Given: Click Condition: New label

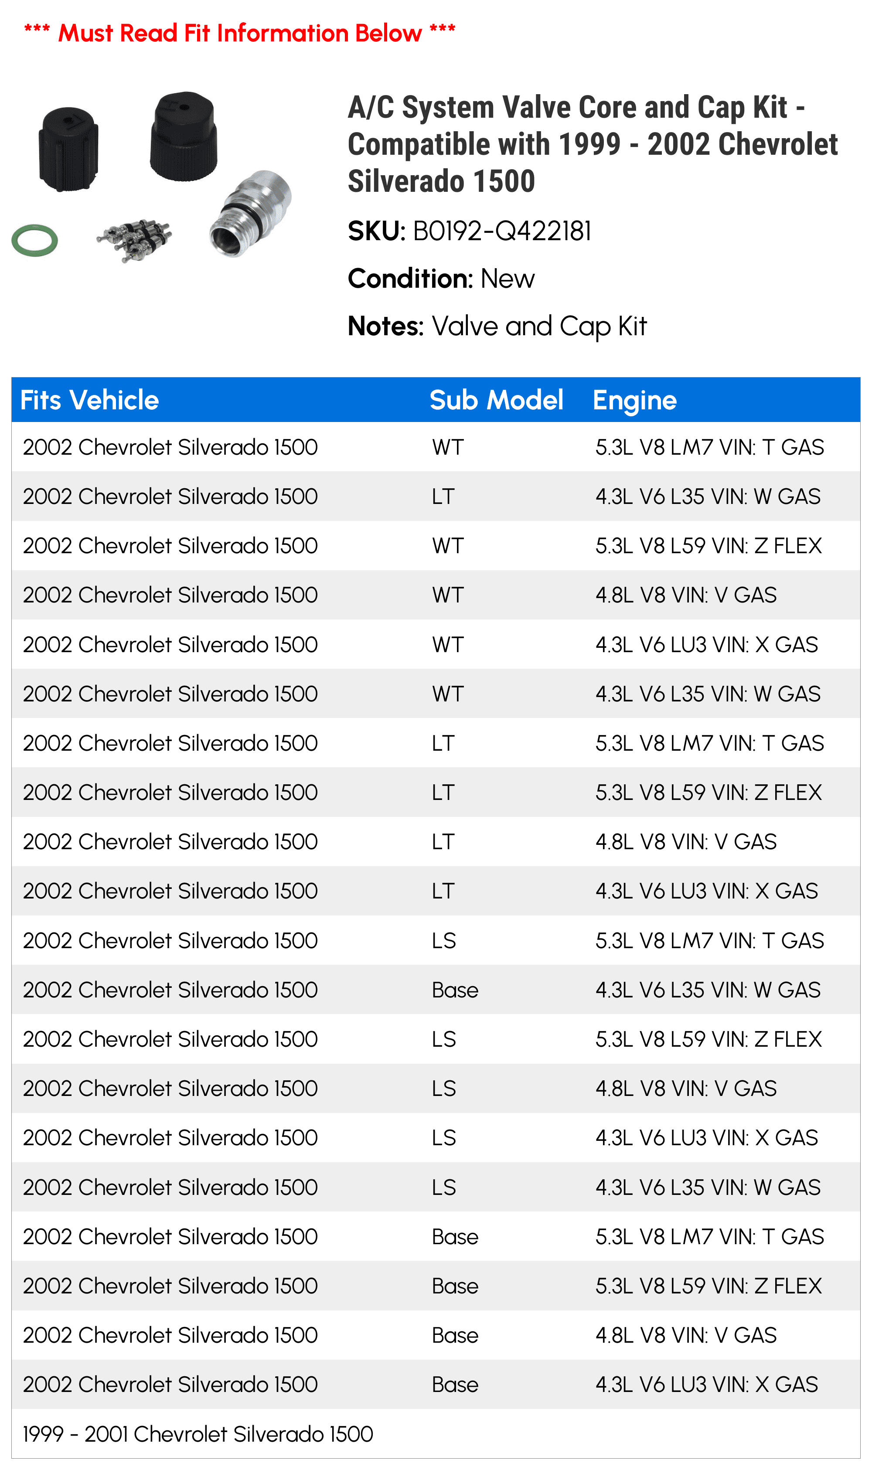Looking at the screenshot, I should tap(441, 279).
